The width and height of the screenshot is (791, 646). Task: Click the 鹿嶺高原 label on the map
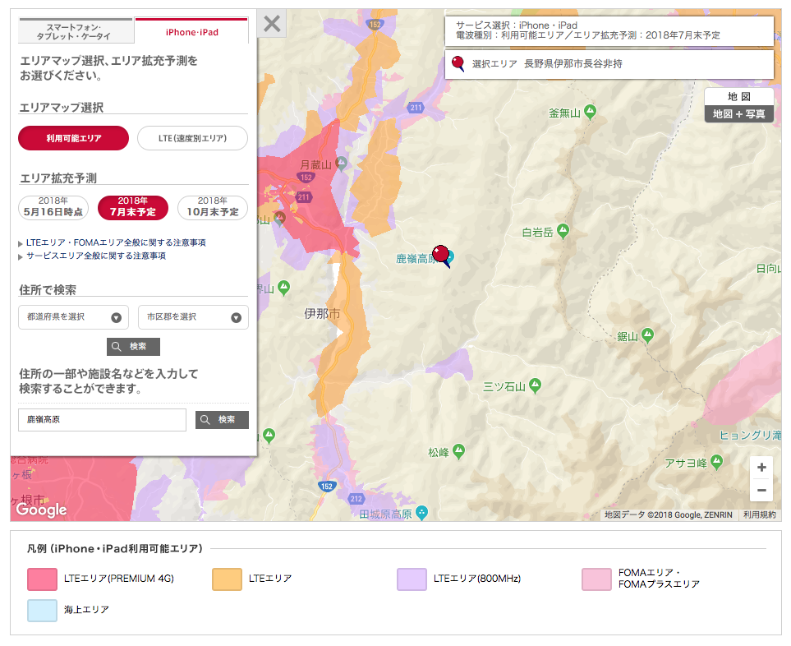click(415, 259)
